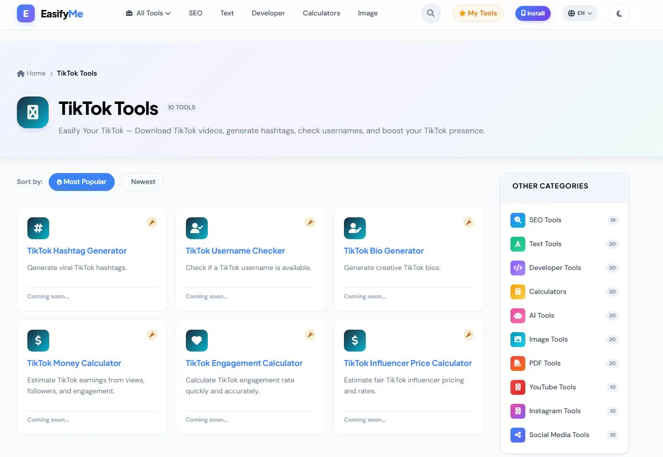Click the PDF Tools sidebar icon
Screen dimensions: 663x457
[518, 364]
